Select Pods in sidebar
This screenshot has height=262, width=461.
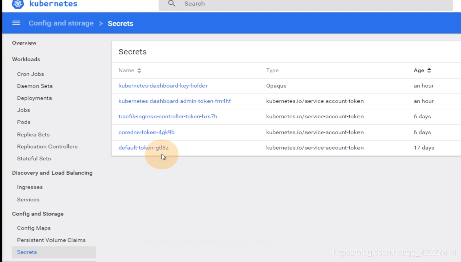click(24, 122)
